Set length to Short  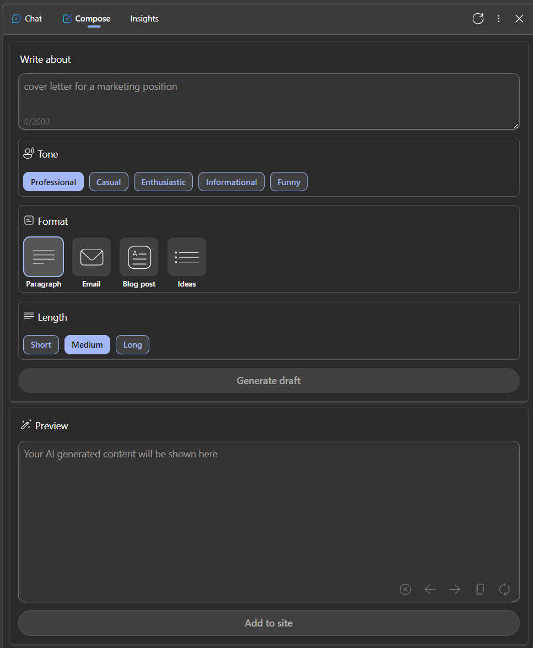point(41,345)
